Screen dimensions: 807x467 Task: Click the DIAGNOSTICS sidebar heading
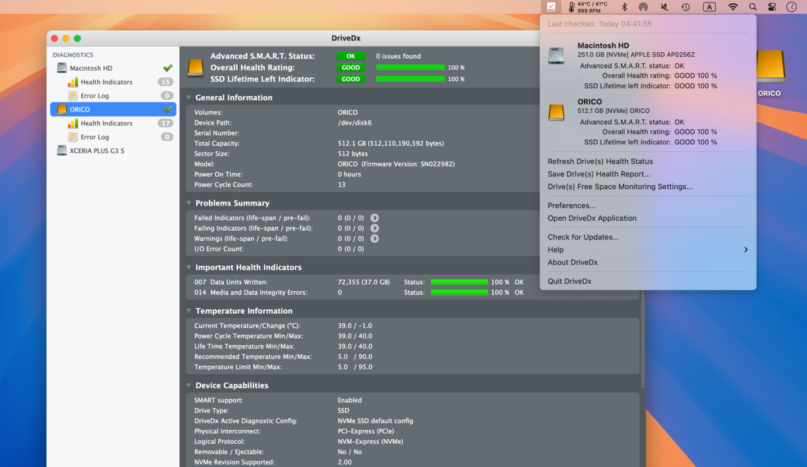tap(73, 55)
